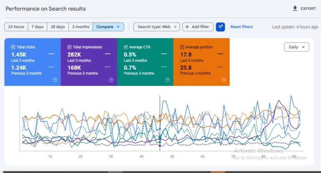Open the Daily granularity dropdown

click(x=296, y=47)
